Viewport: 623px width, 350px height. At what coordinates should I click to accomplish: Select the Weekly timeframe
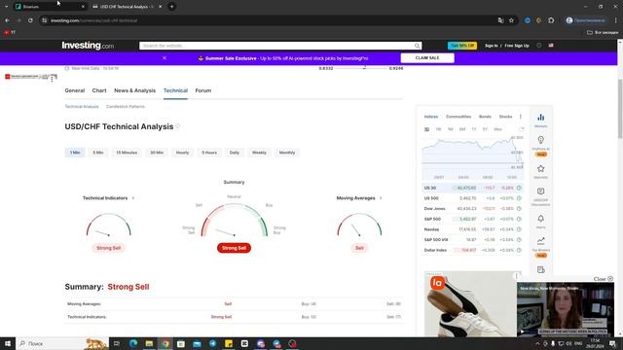click(259, 153)
